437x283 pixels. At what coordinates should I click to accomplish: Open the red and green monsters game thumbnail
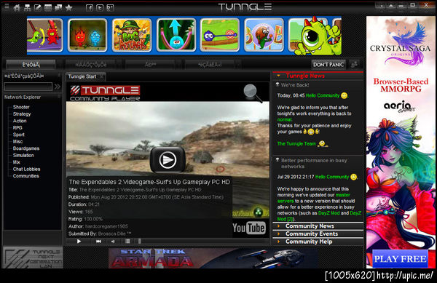45,36
